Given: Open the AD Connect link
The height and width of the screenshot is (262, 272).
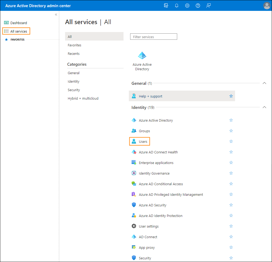Looking at the screenshot, I should coord(148,237).
